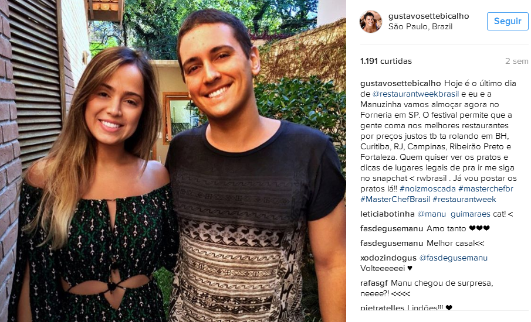Screen dimensions: 531x322
Task: Open the #MasterChefBrasil hashtag
Action: pyautogui.click(x=395, y=200)
